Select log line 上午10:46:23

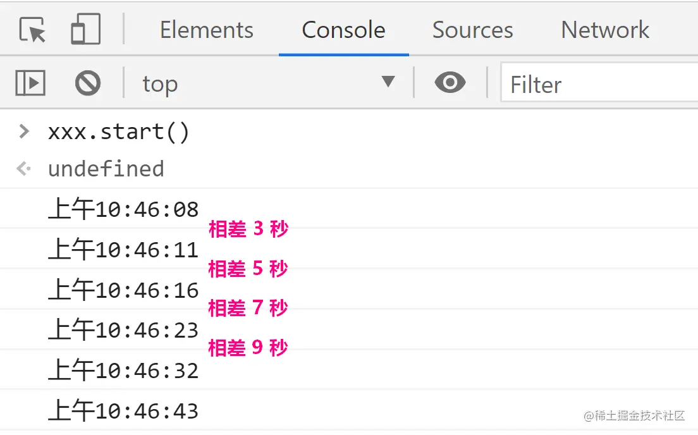tap(123, 330)
